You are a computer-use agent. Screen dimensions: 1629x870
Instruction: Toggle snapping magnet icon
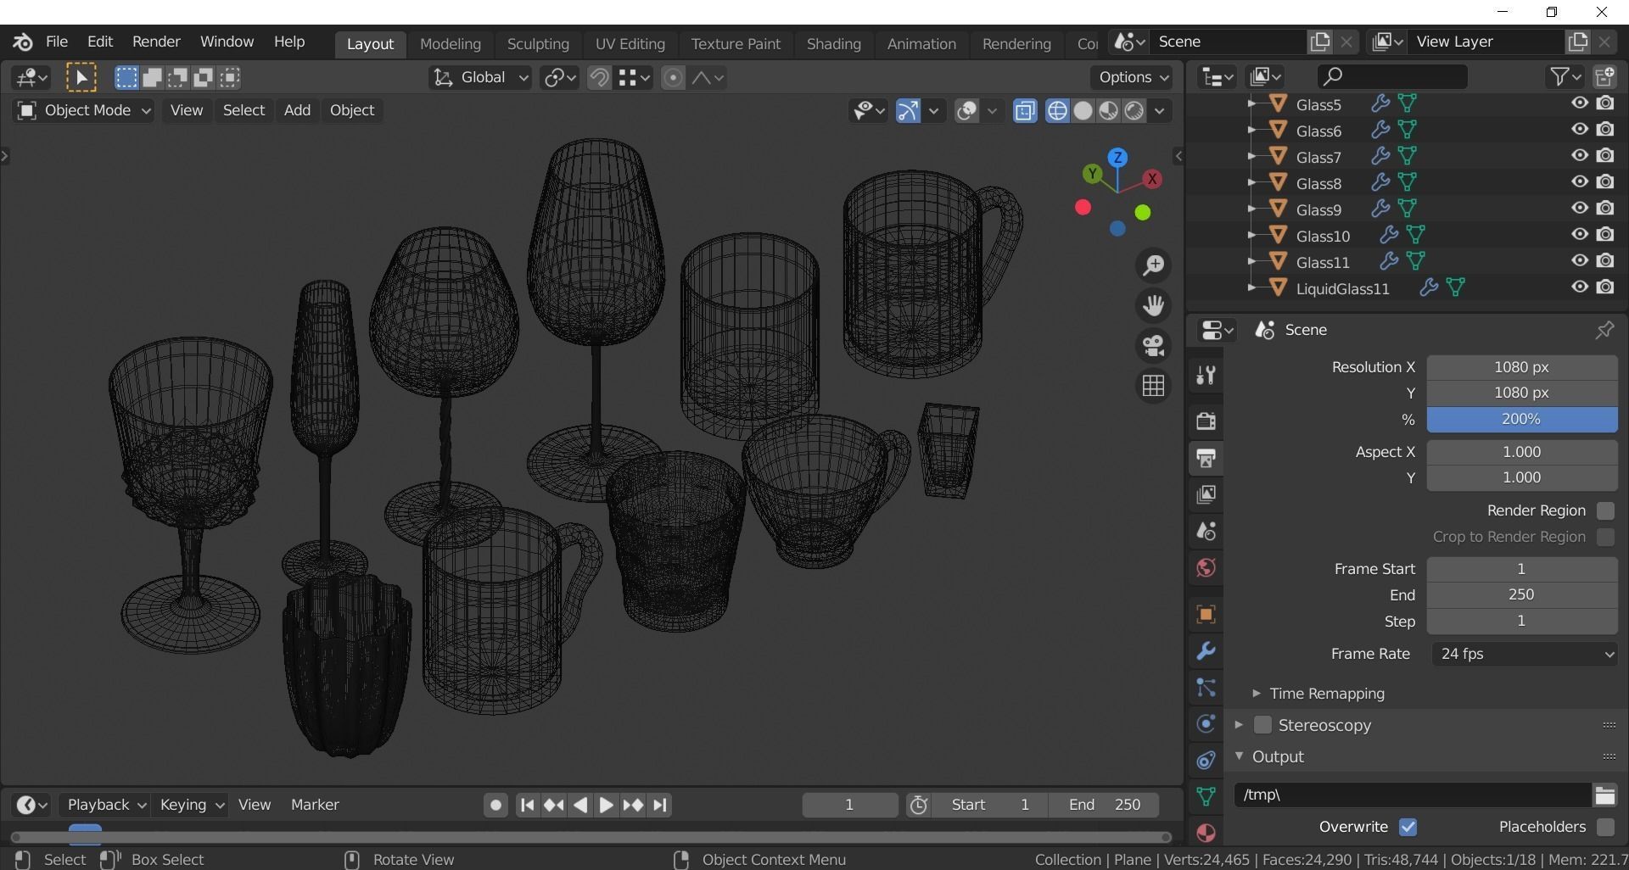pyautogui.click(x=599, y=78)
